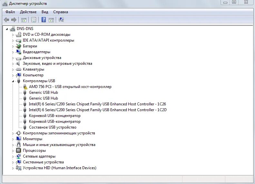Expand the Видеоадаптеры node
The width and height of the screenshot is (255, 184).
pos(13,52)
